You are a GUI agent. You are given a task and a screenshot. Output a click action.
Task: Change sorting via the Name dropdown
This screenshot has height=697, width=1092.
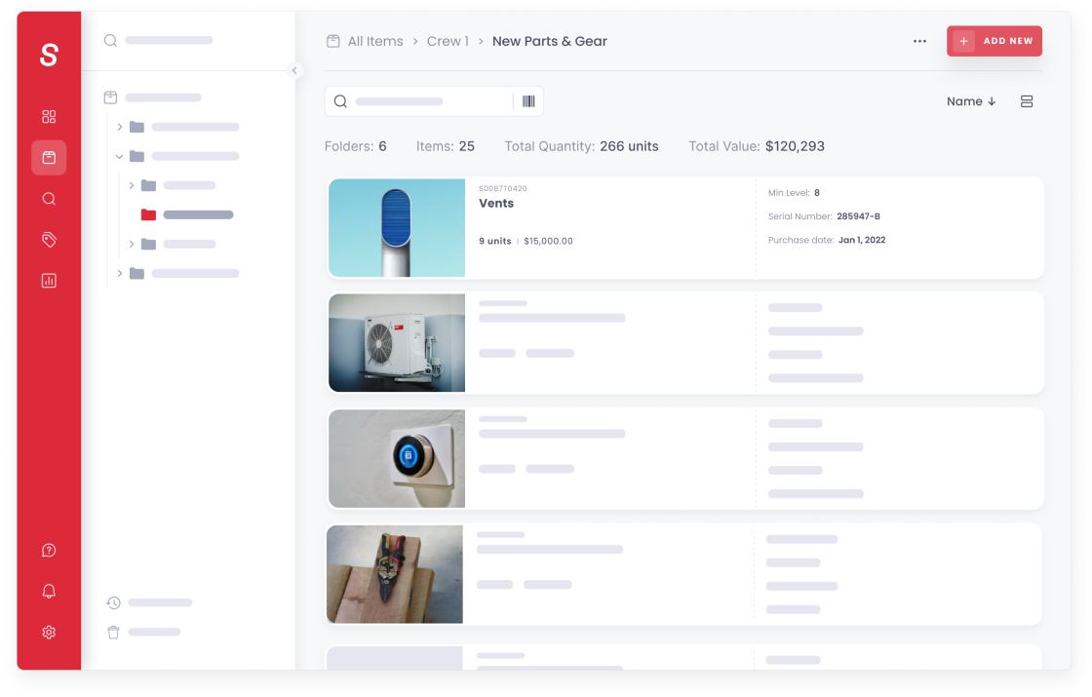(971, 100)
